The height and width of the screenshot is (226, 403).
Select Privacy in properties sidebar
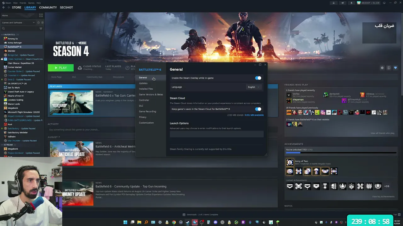(x=143, y=117)
